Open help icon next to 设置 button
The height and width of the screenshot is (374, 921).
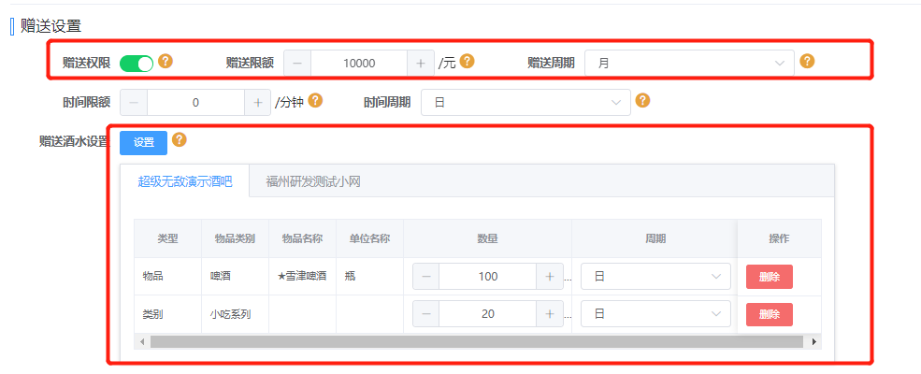pos(180,139)
